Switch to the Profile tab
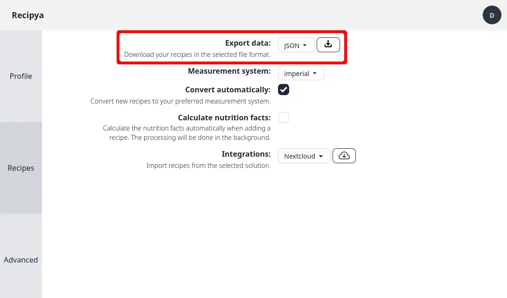 click(21, 76)
